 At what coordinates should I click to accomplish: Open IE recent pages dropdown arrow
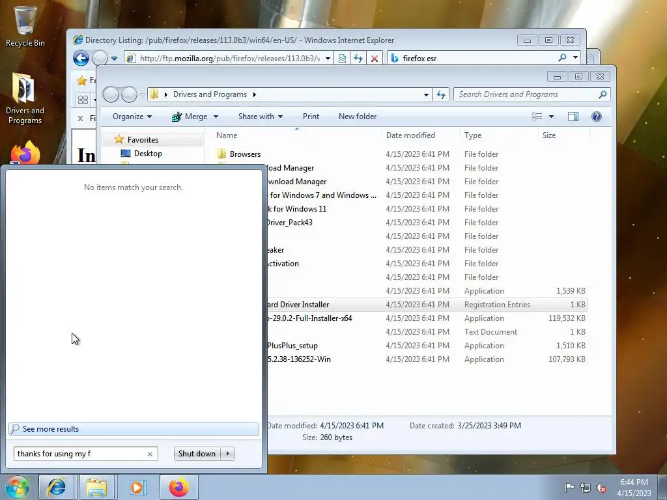click(x=114, y=58)
